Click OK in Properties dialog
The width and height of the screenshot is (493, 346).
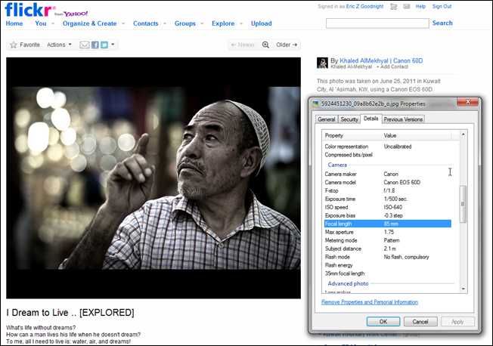tap(383, 322)
